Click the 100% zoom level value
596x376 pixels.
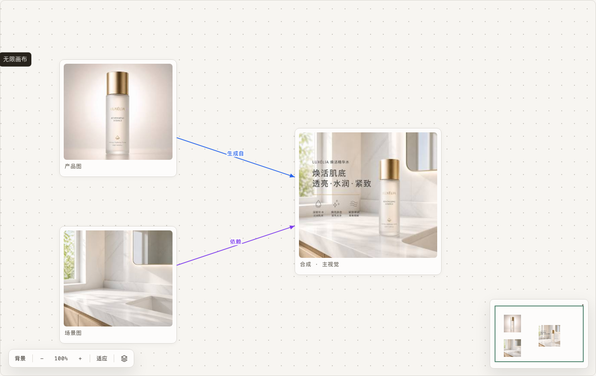pos(61,358)
